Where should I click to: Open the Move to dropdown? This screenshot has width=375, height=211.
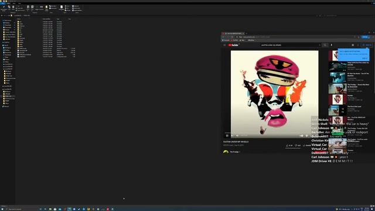(28, 8)
